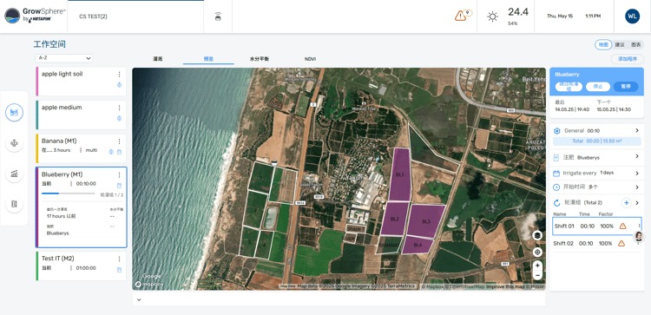Click the leftmost white button in Blueberry panel
This screenshot has width=651, height=315.
[569, 87]
